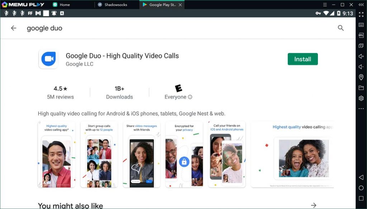This screenshot has height=209, width=367.
Task: Open the virtual location tool
Action: coord(361,77)
